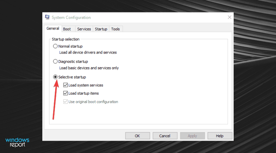Select the Diagnostic startup option
276x153 pixels.
coord(56,62)
